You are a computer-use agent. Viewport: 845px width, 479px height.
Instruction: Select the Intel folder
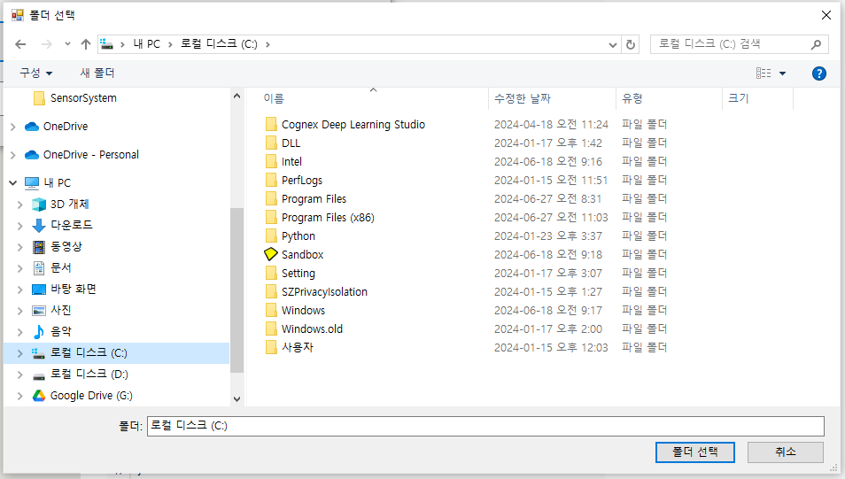[x=291, y=162]
